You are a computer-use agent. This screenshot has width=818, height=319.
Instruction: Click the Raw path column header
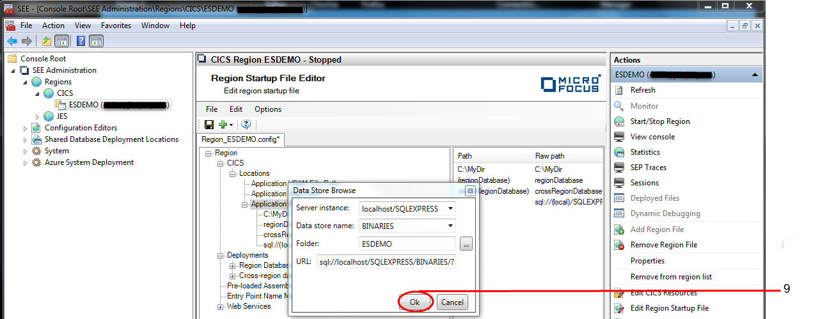click(549, 155)
